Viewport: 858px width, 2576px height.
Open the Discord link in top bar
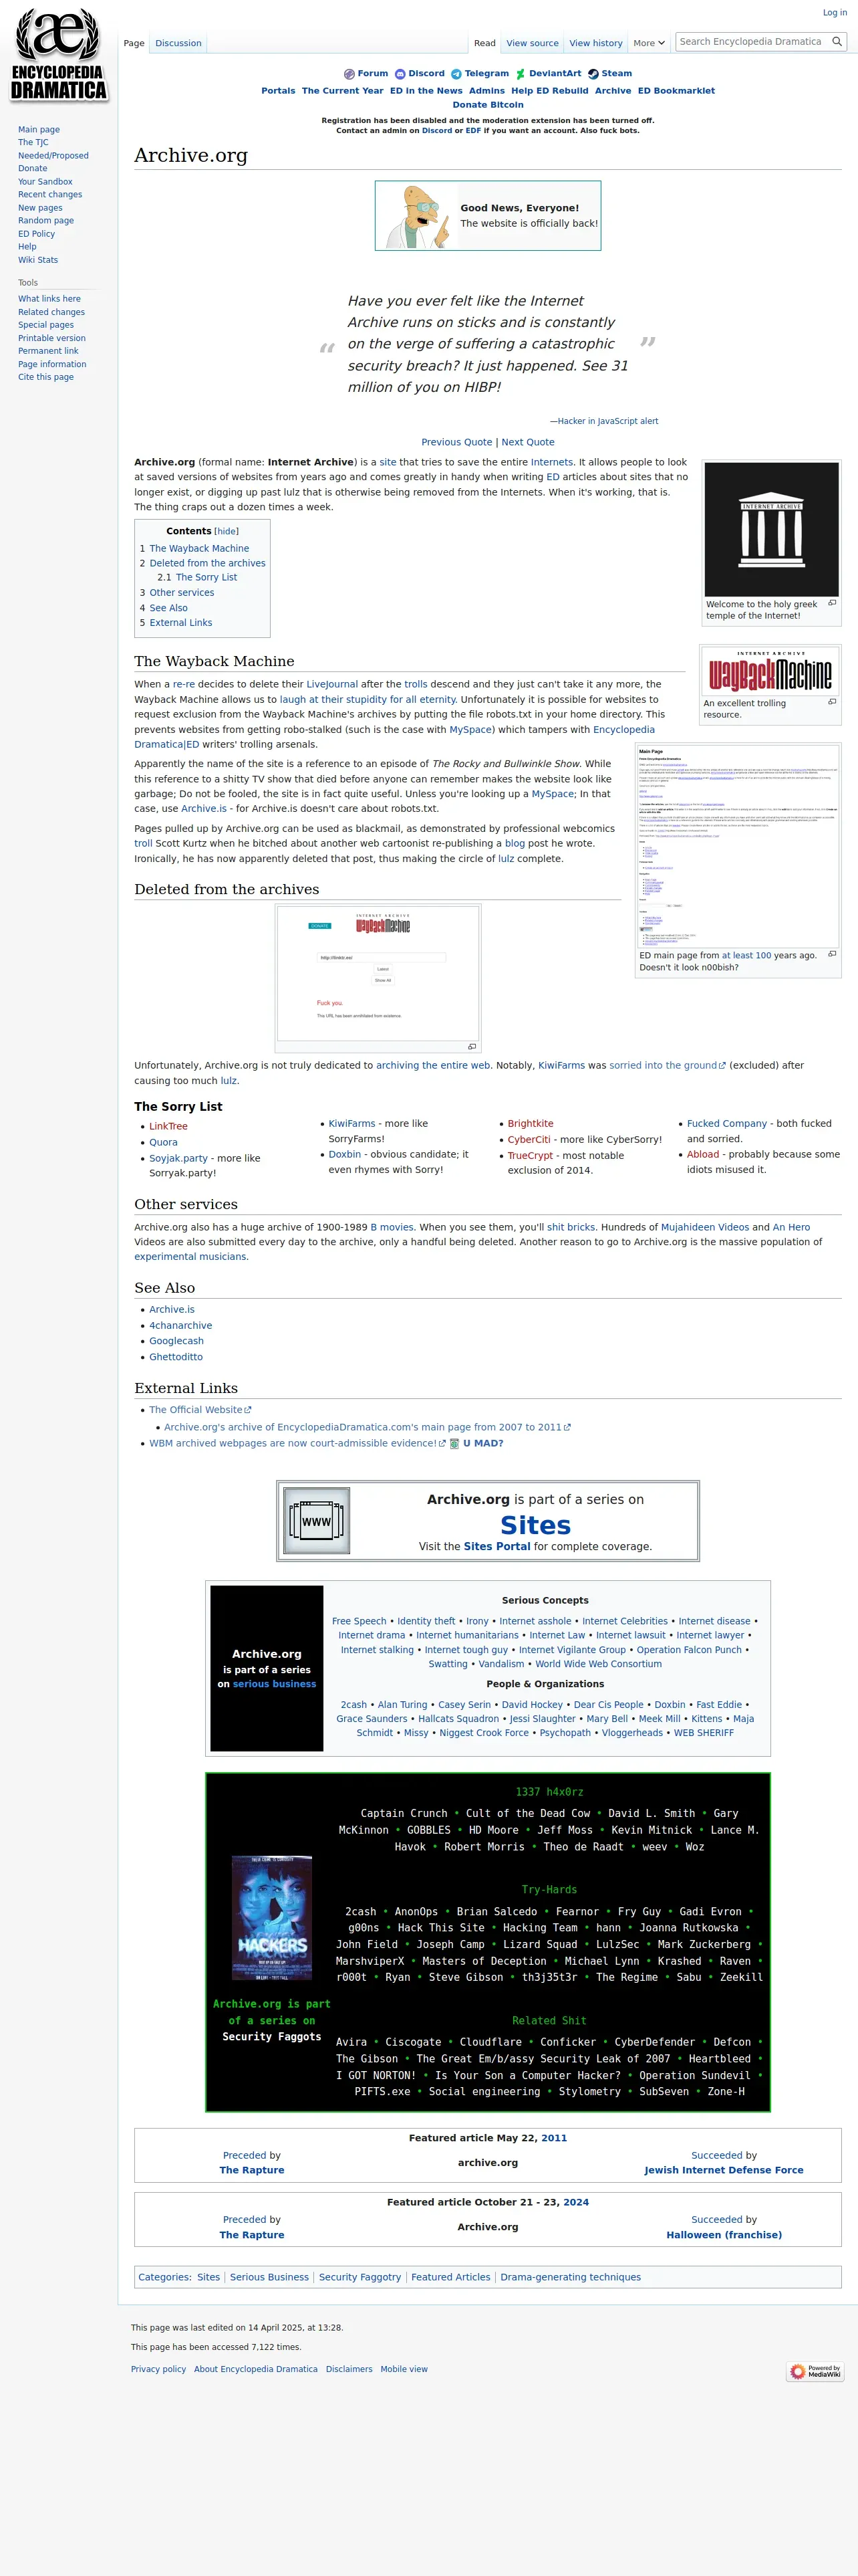click(426, 73)
